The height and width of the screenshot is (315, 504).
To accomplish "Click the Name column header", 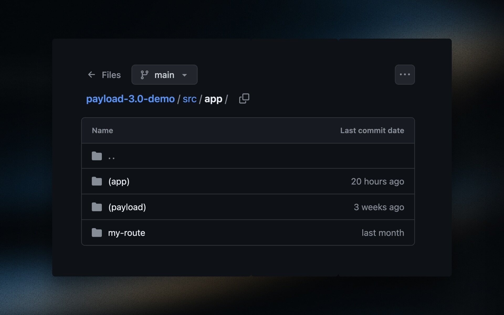I will click(x=102, y=130).
